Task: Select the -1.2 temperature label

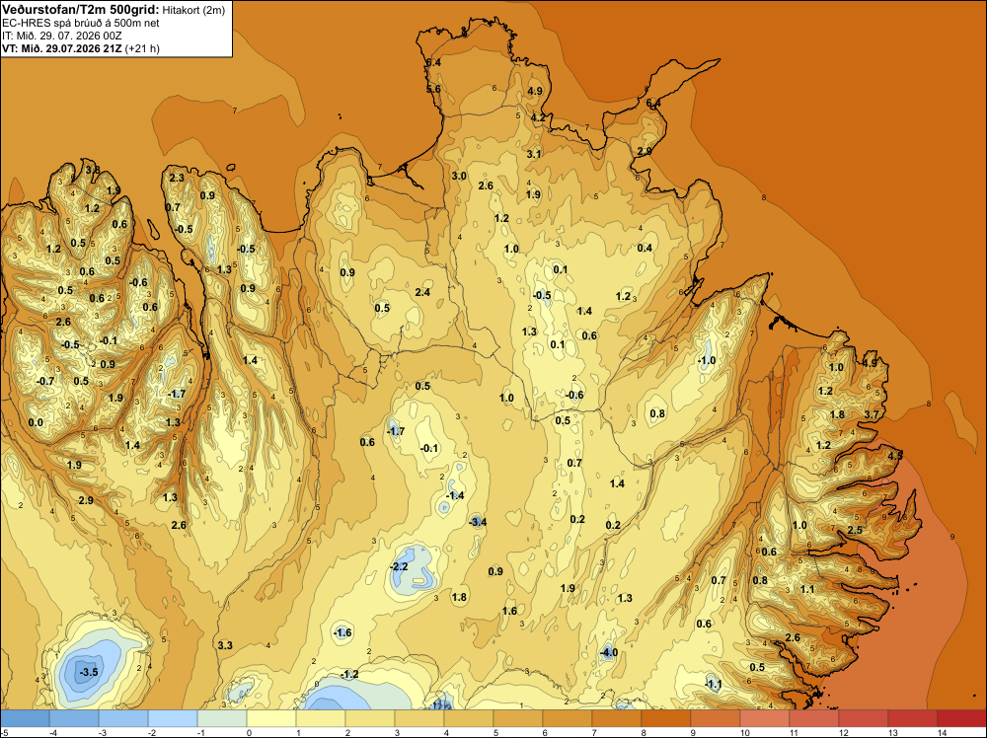Action: point(348,674)
